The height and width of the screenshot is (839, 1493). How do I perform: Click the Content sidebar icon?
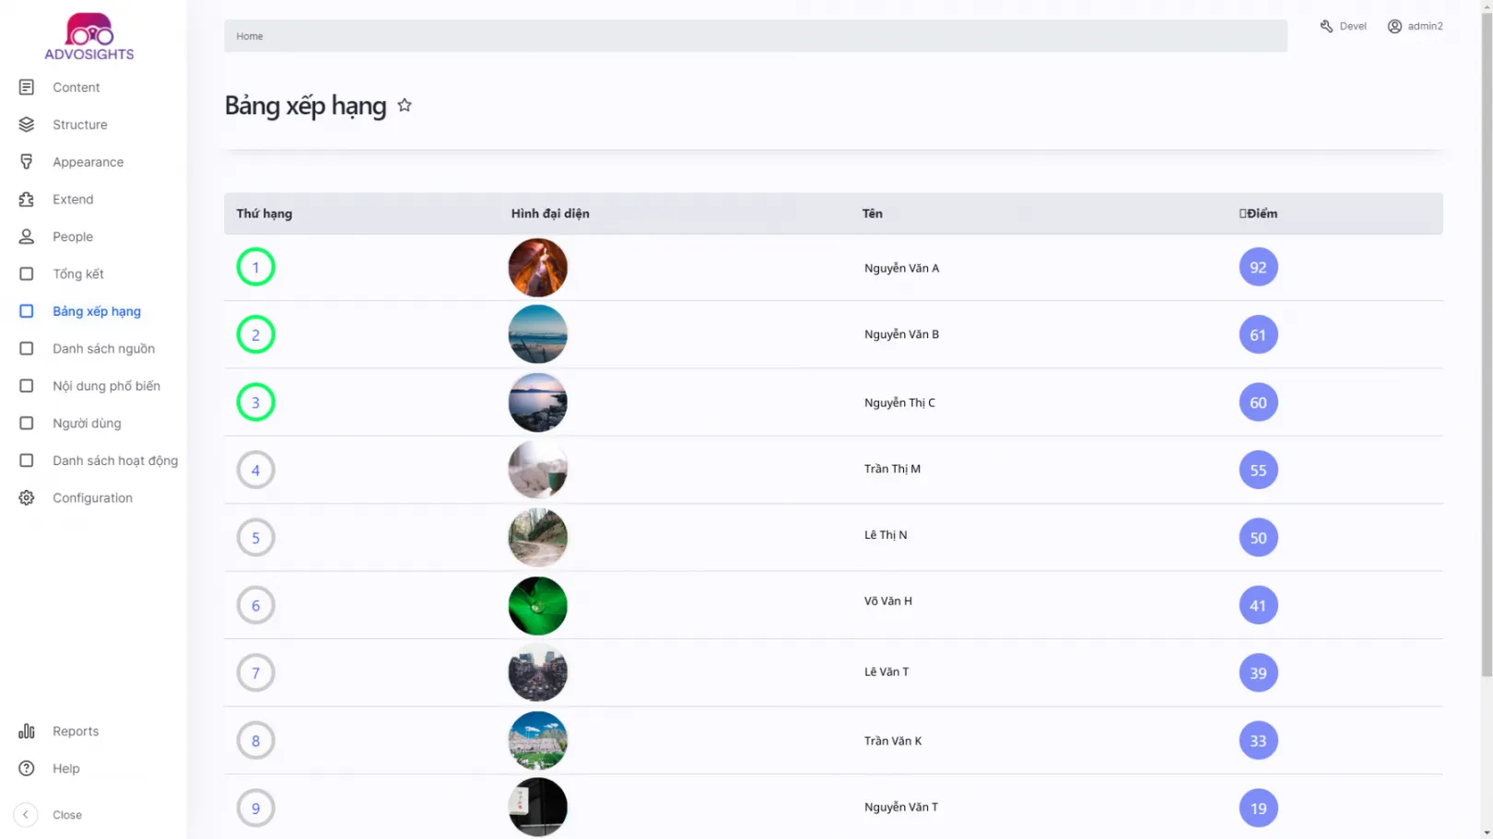(27, 87)
